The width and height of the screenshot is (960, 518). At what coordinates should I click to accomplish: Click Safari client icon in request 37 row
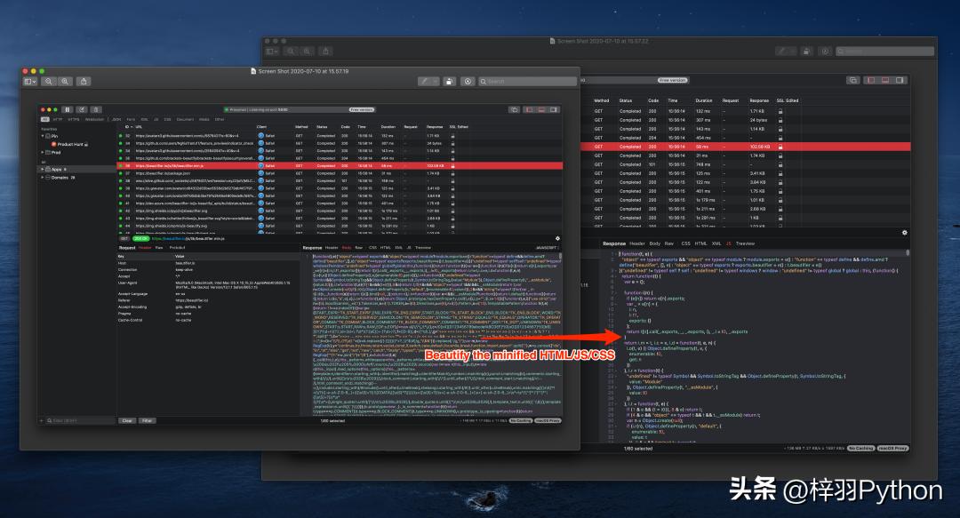pos(260,173)
